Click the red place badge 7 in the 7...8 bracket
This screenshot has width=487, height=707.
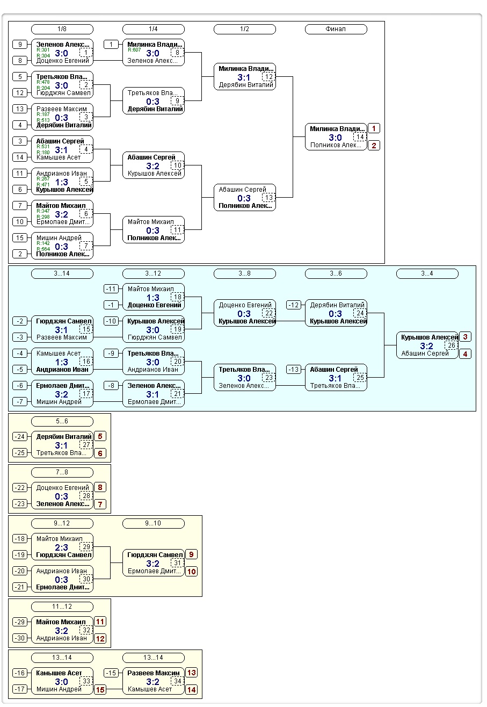click(x=100, y=504)
